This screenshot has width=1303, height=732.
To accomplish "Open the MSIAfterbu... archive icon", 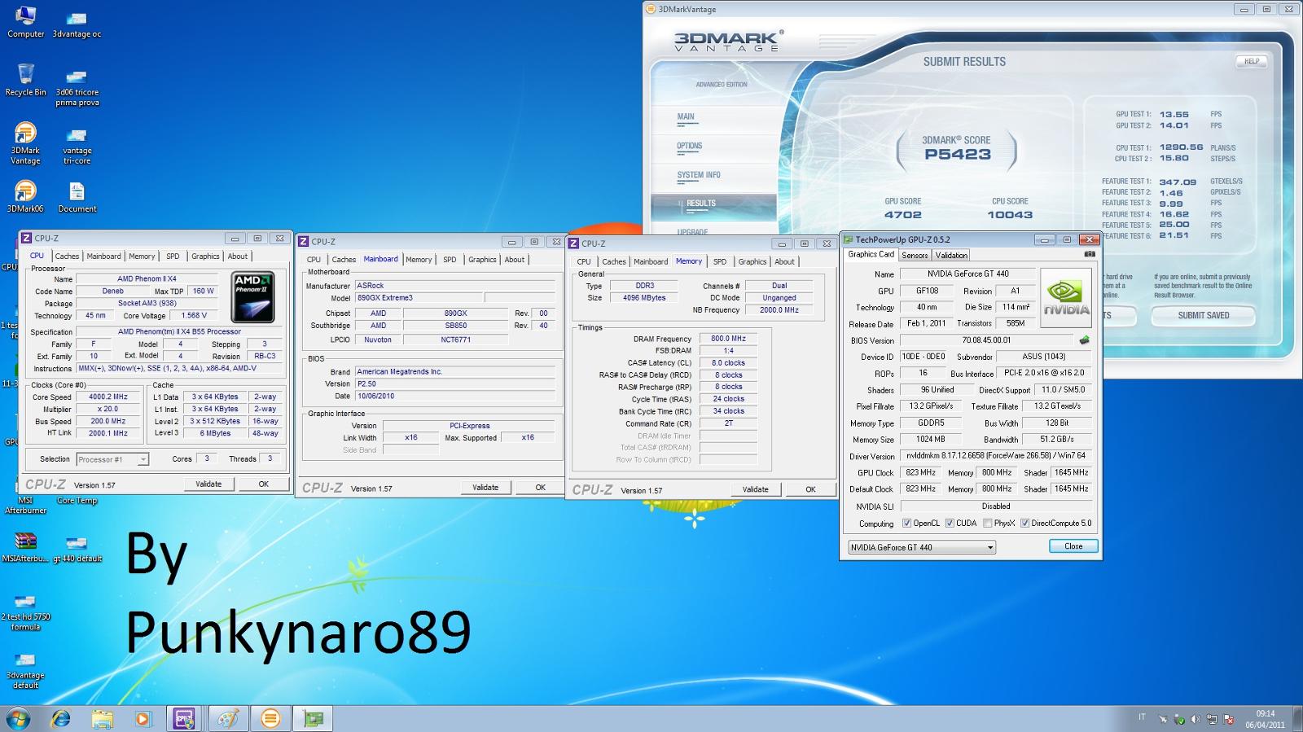I will click(x=25, y=547).
